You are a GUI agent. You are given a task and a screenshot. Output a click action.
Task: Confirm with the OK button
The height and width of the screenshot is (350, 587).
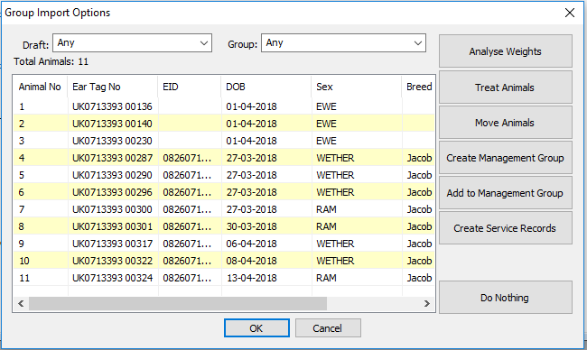tap(256, 328)
